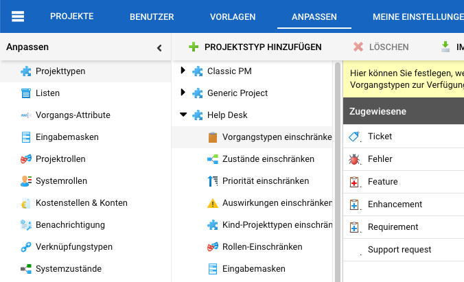This screenshot has width=464, height=282.
Task: Switch to the Projekte tab
Action: pos(71,16)
